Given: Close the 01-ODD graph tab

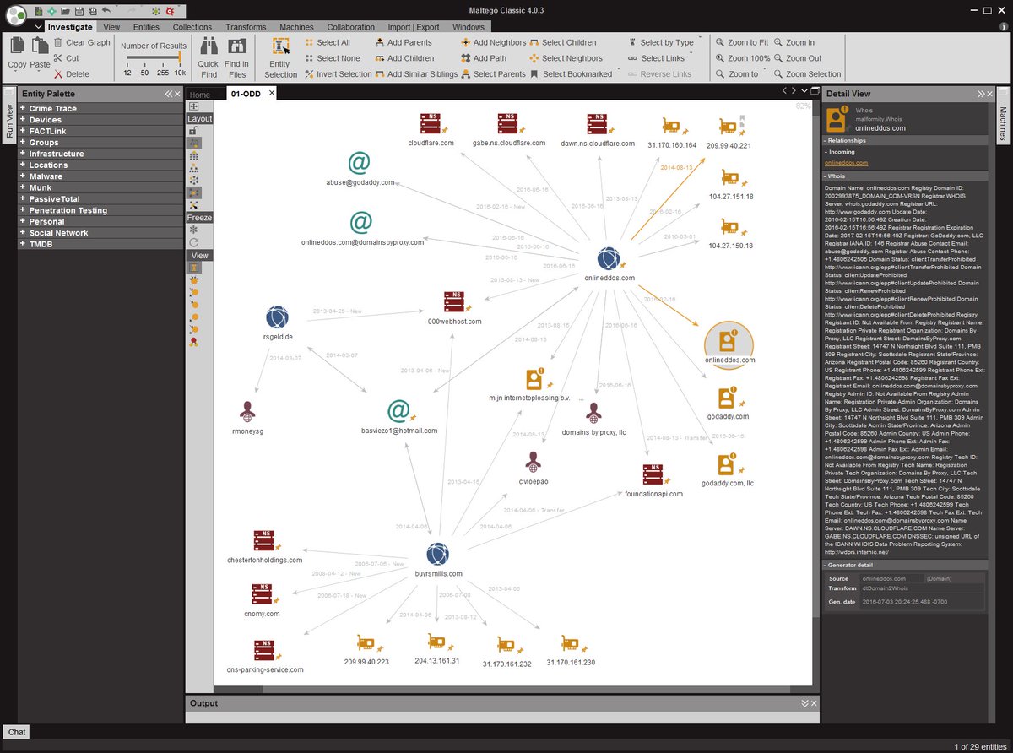Looking at the screenshot, I should click(x=272, y=94).
